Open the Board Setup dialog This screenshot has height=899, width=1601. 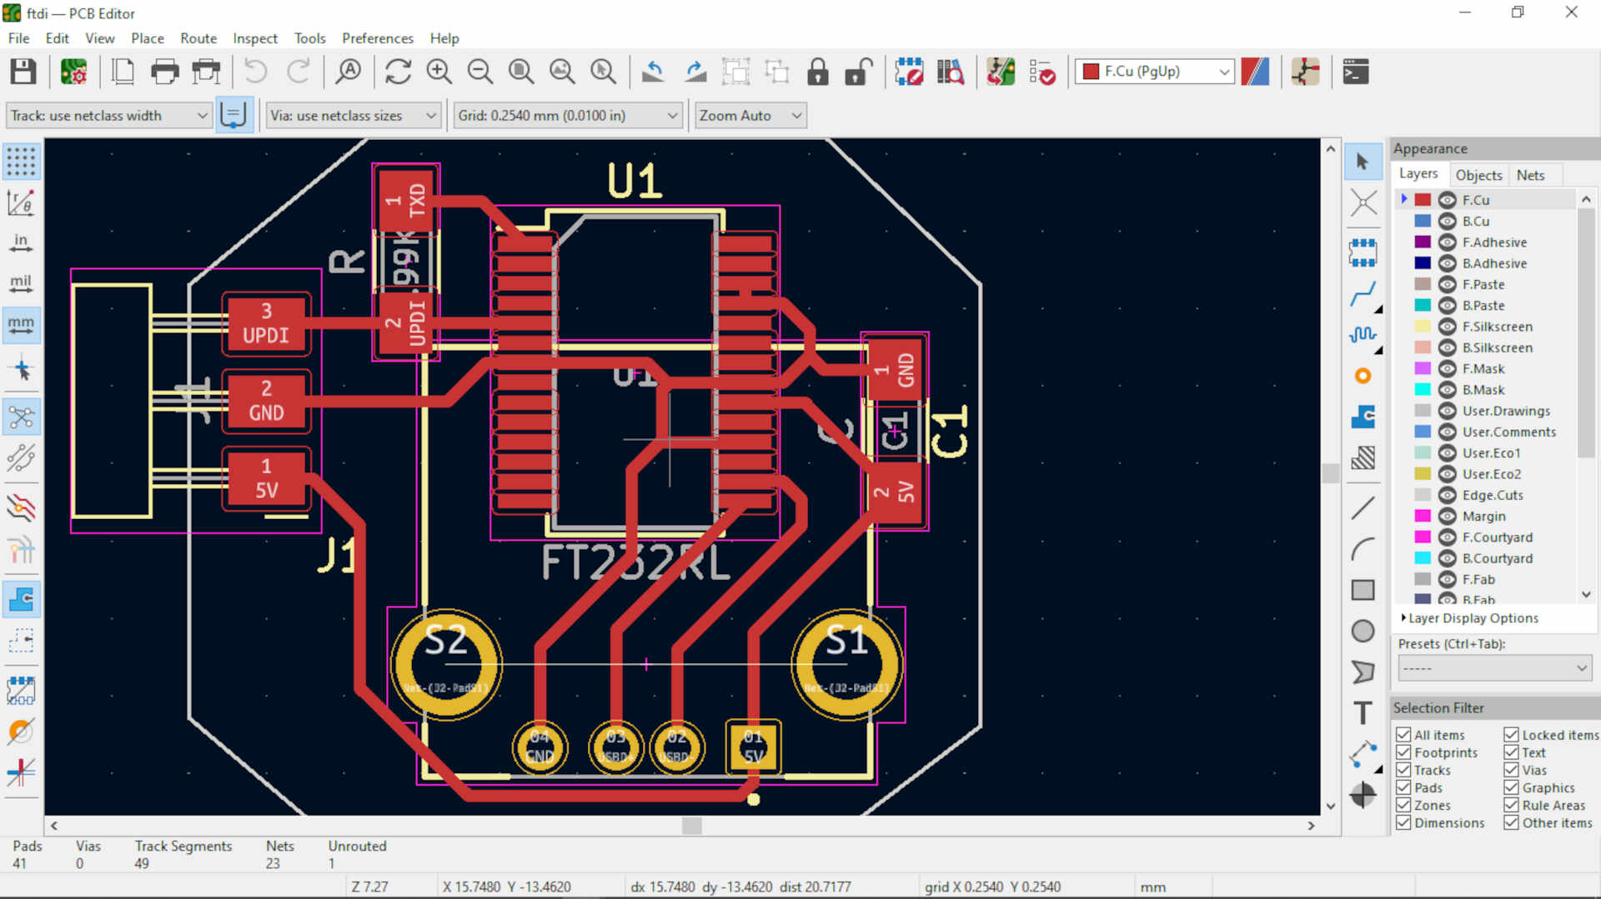tap(74, 72)
